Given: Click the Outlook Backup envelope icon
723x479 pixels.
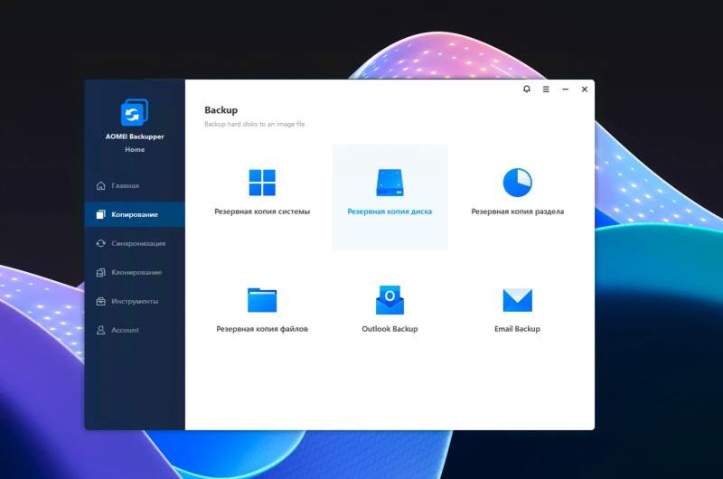Looking at the screenshot, I should coord(390,299).
